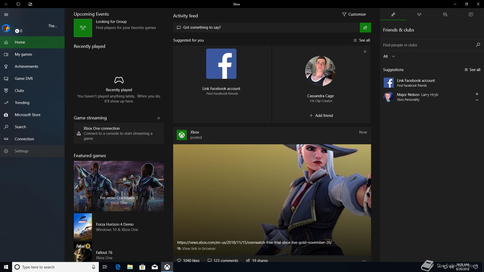Open File Explorer from taskbar

(130, 267)
